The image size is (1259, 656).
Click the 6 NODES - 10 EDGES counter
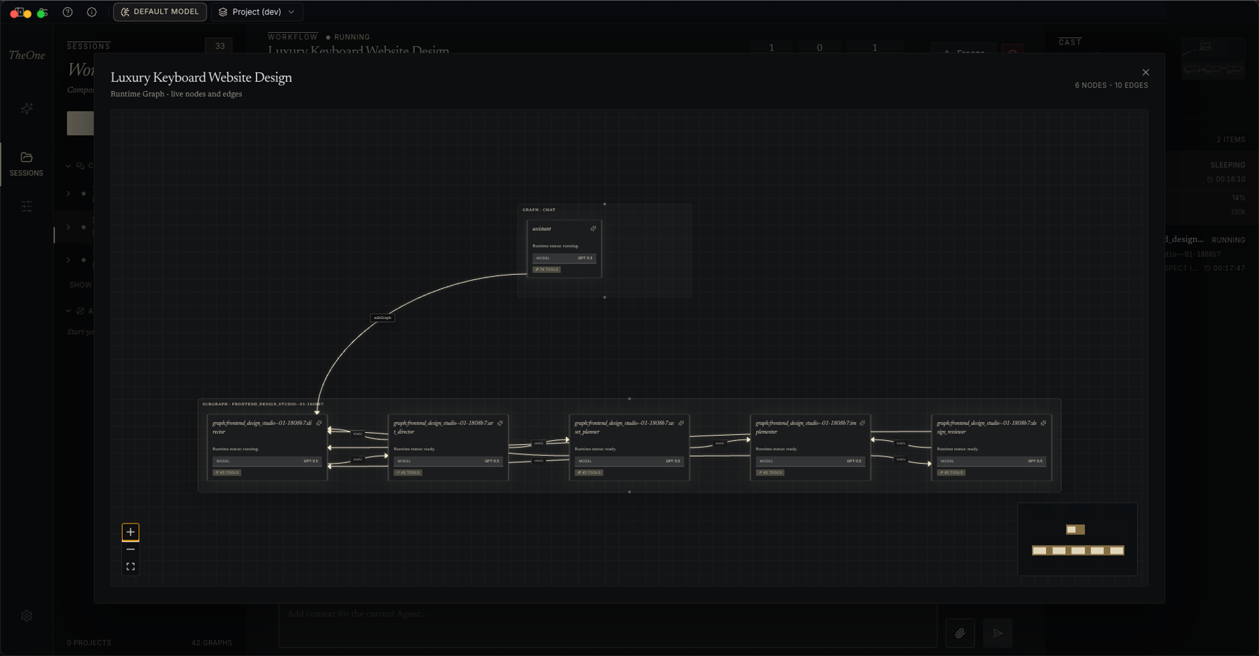coord(1111,85)
